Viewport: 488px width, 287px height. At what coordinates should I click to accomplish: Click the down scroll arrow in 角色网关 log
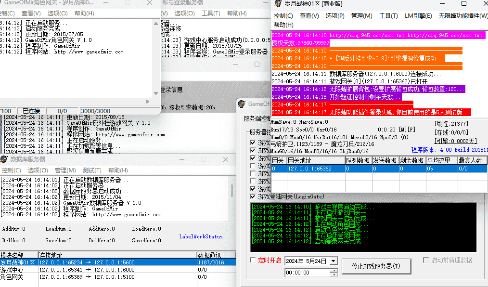point(156,93)
